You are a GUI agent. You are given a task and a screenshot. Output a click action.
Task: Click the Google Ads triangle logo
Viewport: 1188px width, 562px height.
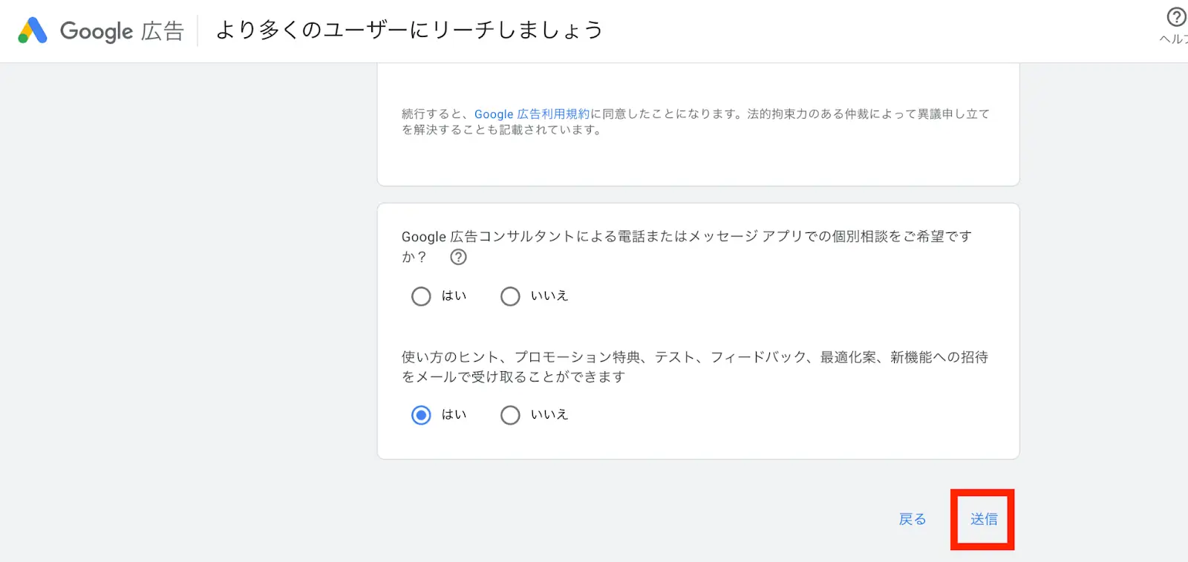pyautogui.click(x=33, y=30)
